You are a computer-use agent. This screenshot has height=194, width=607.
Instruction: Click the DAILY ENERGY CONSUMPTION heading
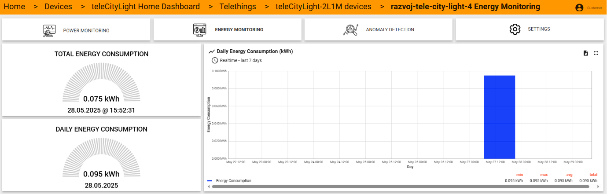coord(101,129)
